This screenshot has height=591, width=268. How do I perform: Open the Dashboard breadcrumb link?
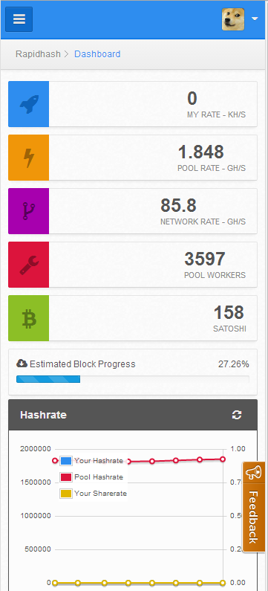[97, 54]
